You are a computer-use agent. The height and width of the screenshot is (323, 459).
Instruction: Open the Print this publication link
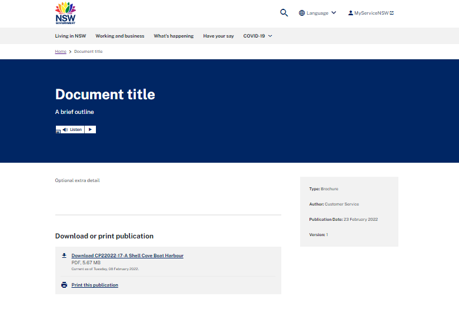coord(95,285)
